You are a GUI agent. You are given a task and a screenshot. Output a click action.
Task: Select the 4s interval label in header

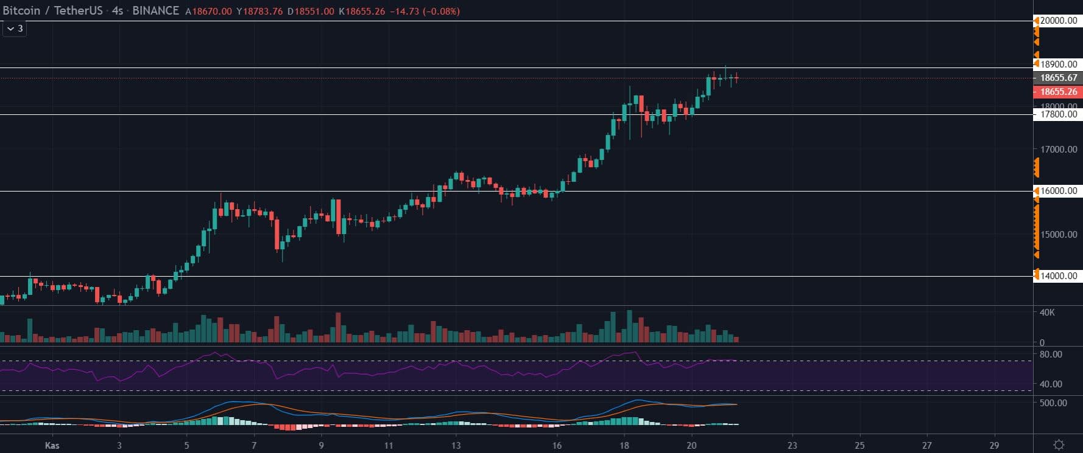[117, 11]
